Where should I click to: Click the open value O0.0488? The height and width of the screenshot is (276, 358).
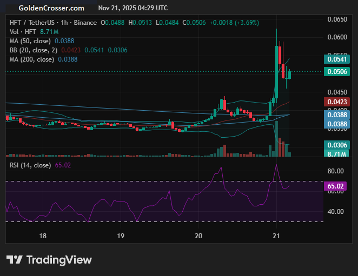[112, 23]
